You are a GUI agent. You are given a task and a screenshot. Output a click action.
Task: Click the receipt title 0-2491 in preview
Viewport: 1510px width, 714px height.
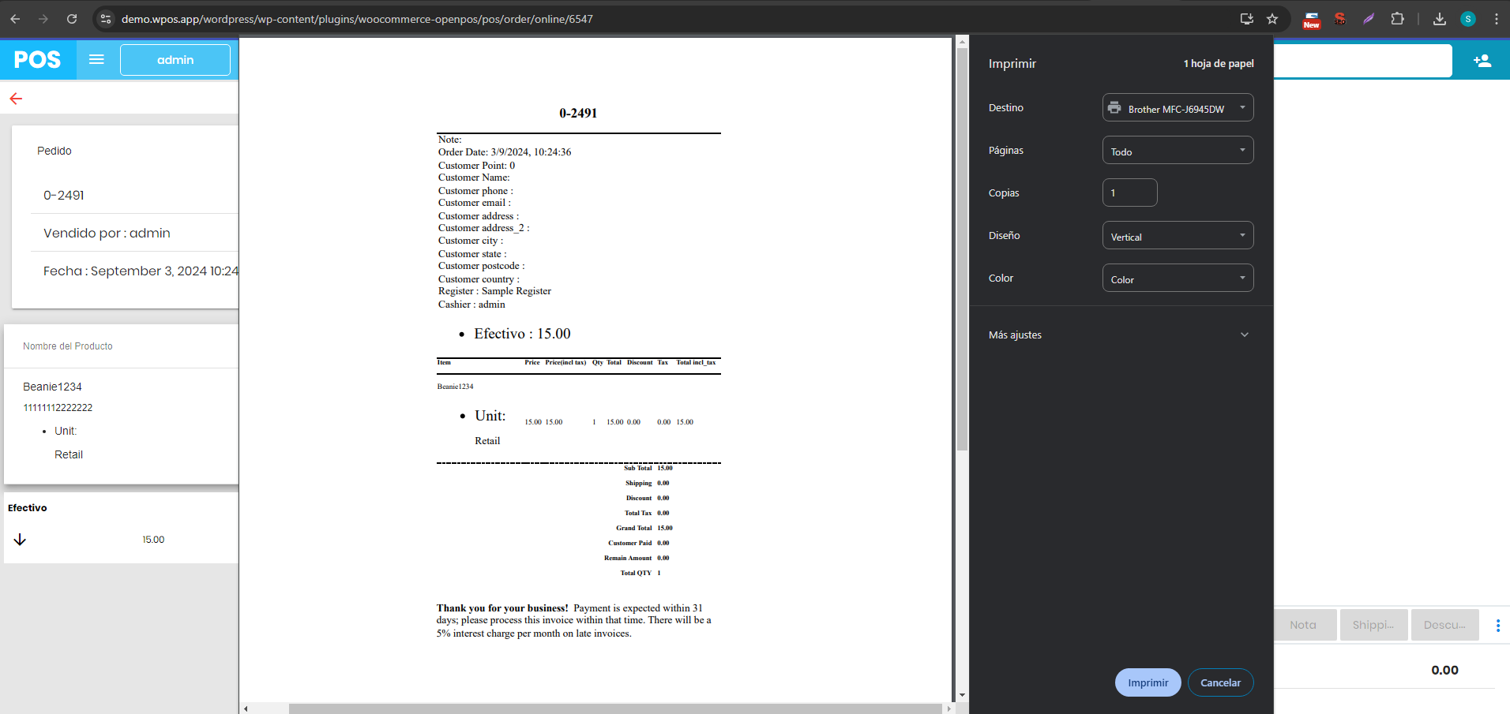[x=578, y=113]
